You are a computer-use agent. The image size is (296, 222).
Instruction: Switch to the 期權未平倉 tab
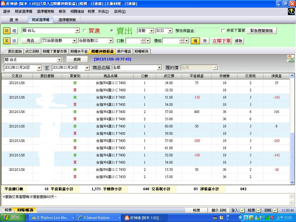coord(79,51)
